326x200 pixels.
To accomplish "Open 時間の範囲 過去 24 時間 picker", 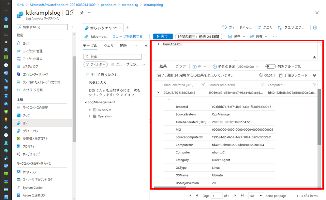I will coord(199,36).
